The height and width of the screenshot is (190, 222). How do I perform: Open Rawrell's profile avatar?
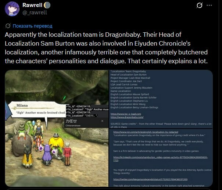12,9
